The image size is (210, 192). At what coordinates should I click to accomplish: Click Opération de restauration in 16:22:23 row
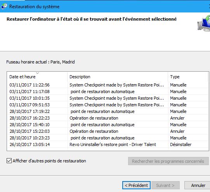click(94, 118)
